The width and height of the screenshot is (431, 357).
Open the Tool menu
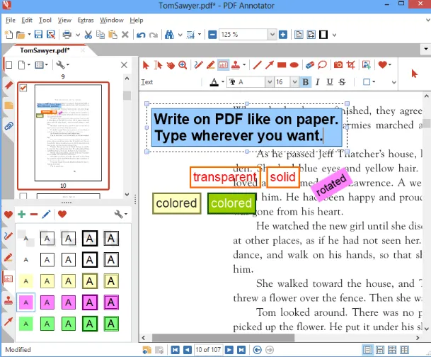tap(45, 21)
